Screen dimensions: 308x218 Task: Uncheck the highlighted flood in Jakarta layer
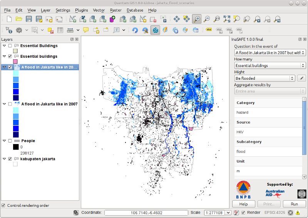(10, 67)
